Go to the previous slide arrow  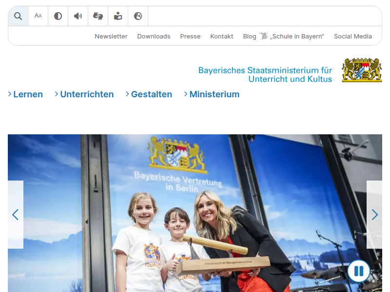pyautogui.click(x=16, y=215)
